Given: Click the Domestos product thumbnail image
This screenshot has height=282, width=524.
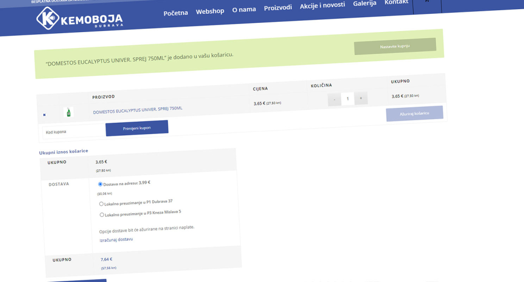Looking at the screenshot, I should pyautogui.click(x=69, y=112).
